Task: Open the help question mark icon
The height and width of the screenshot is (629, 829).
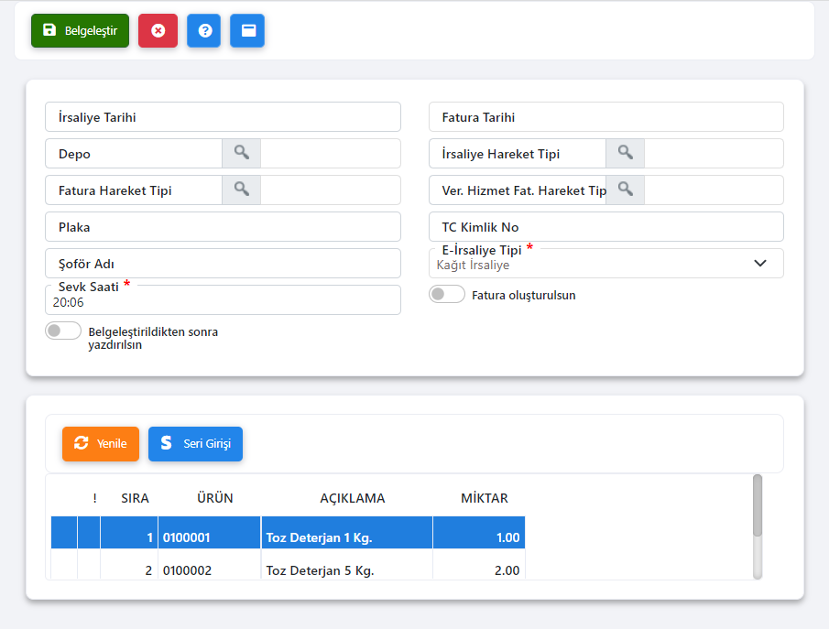Action: click(203, 30)
